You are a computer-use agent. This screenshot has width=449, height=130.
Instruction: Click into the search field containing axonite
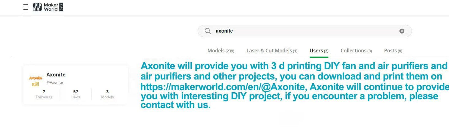click(x=305, y=31)
